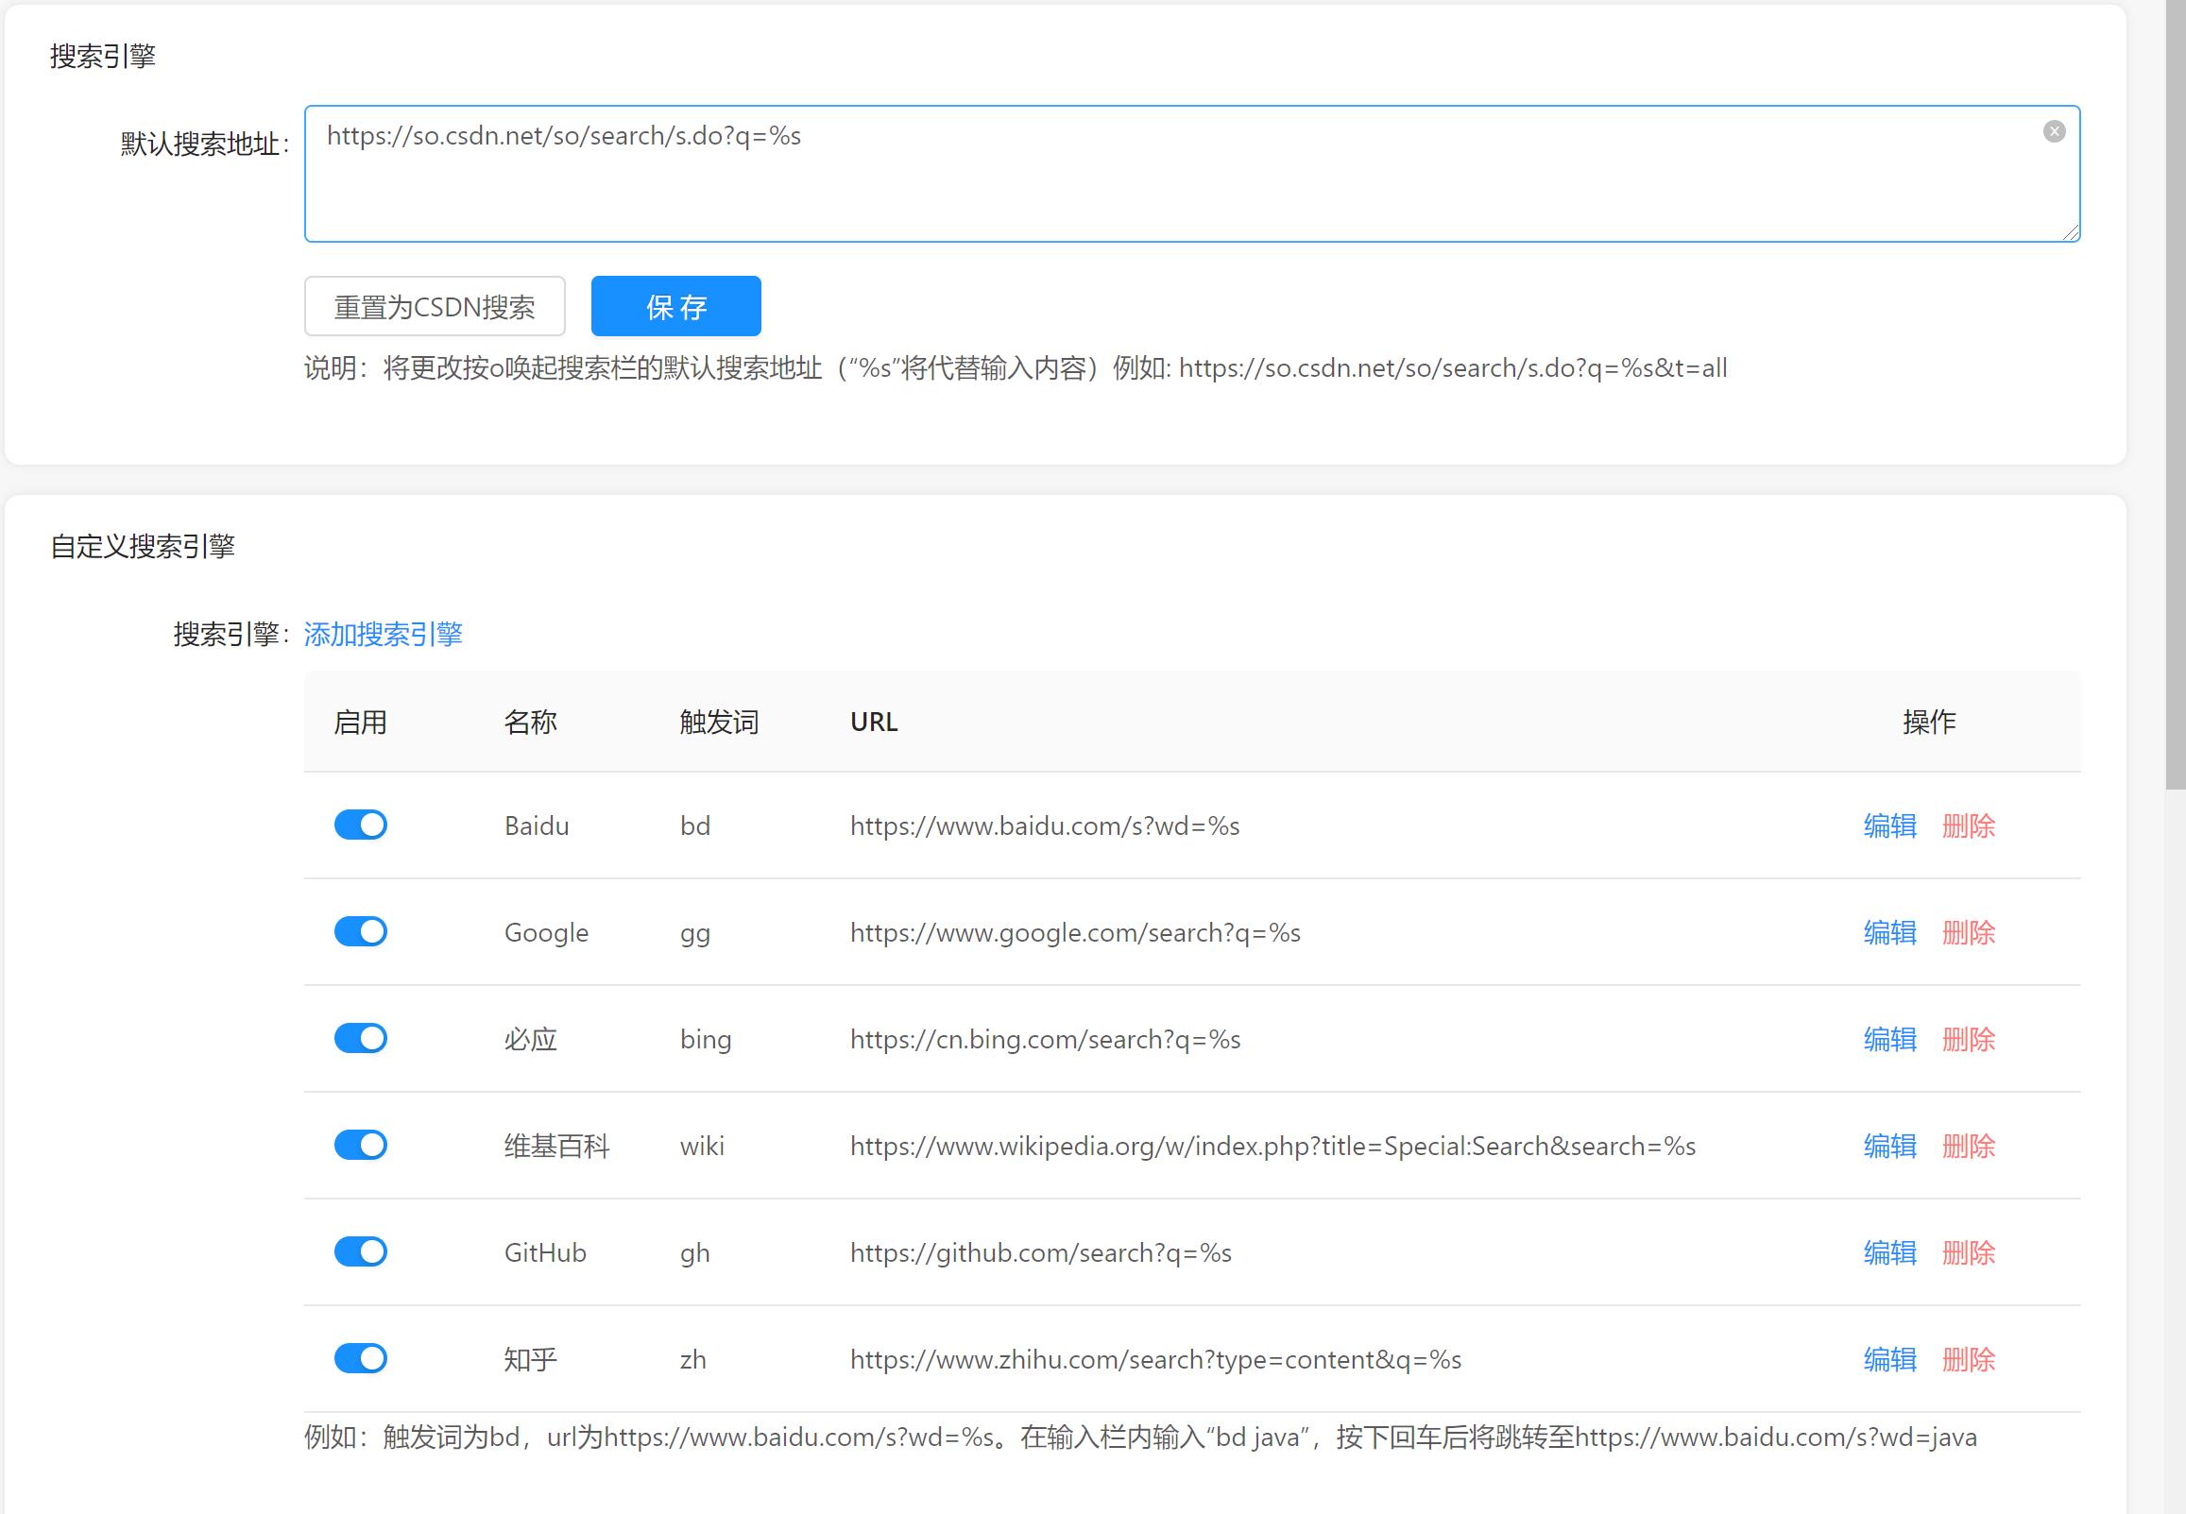Open 添加搜索引擎 link
Viewport: 2186px width, 1514px height.
[x=384, y=634]
